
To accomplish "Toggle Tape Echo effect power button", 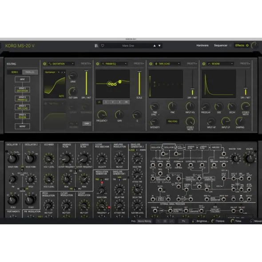I will coord(151,64).
